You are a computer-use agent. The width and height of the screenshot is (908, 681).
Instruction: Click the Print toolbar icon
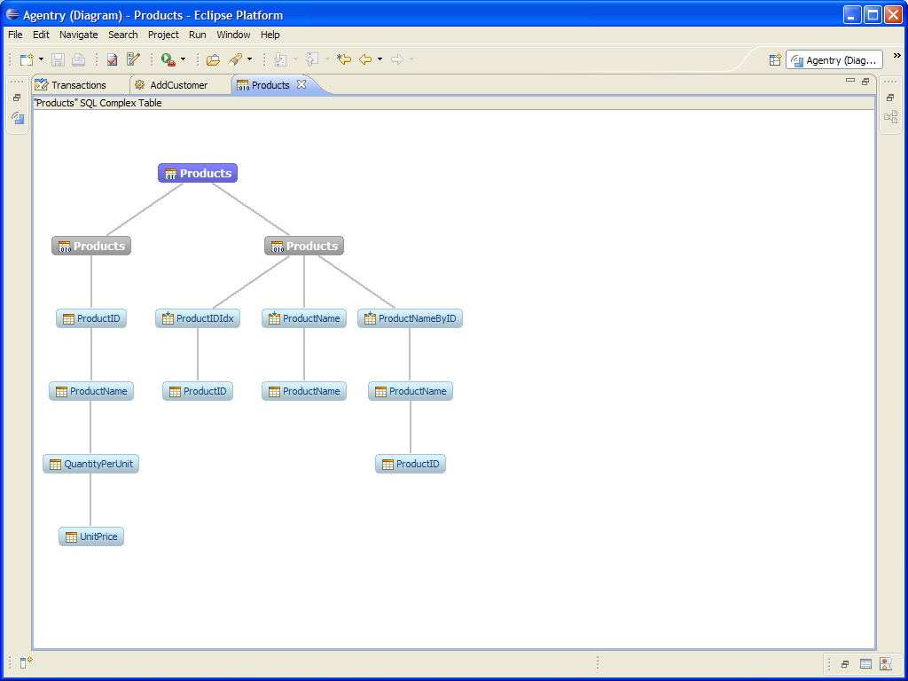point(78,59)
